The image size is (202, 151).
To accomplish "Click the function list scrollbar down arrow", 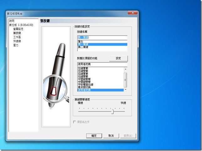I will point(126,90).
